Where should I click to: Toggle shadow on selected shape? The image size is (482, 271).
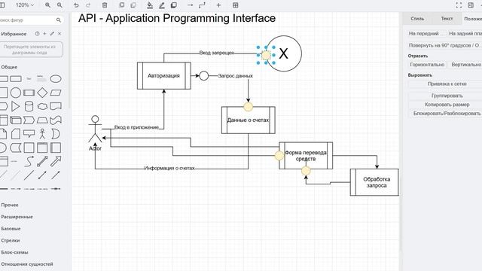tap(174, 5)
